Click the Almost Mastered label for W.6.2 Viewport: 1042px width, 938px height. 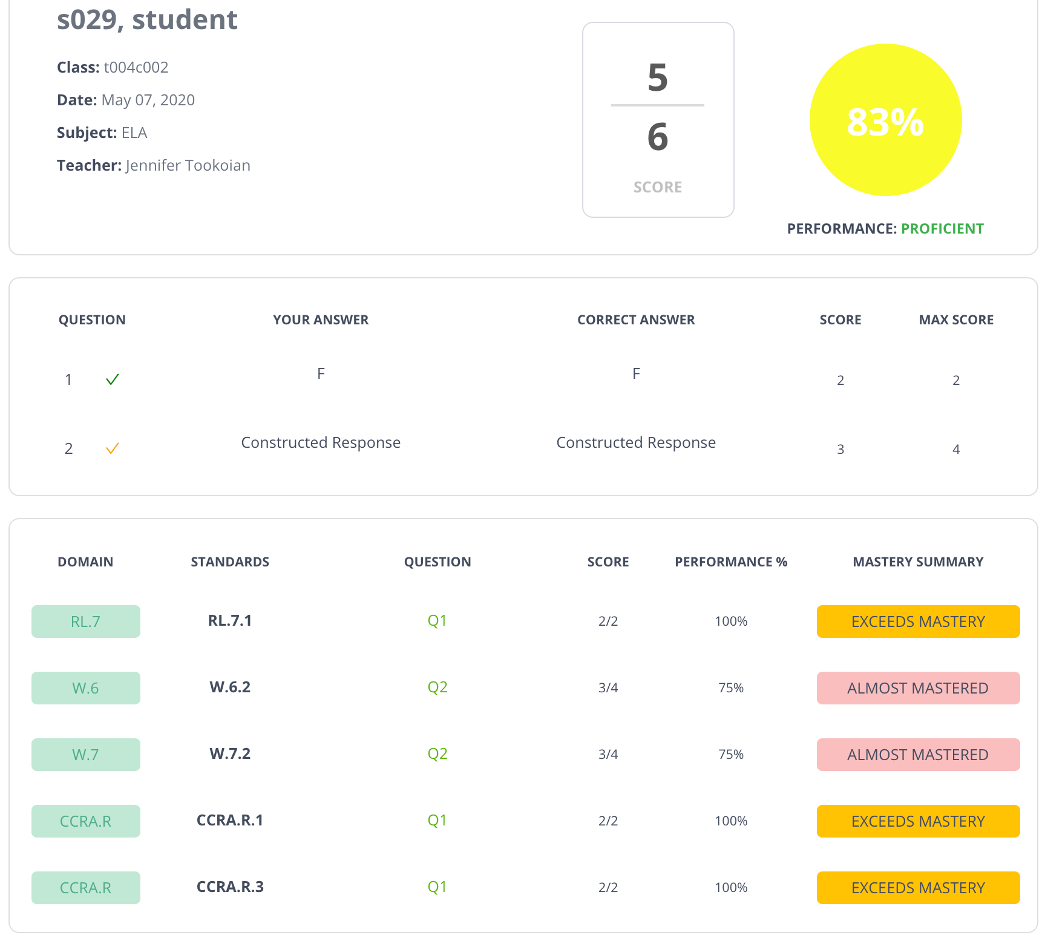click(x=919, y=688)
